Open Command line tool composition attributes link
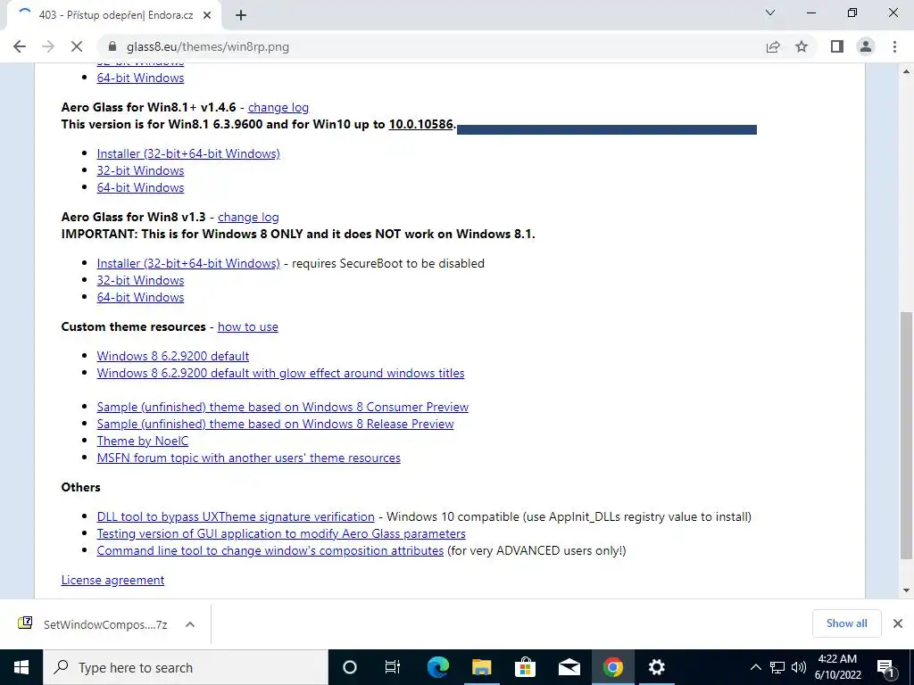The width and height of the screenshot is (914, 685). (x=270, y=550)
